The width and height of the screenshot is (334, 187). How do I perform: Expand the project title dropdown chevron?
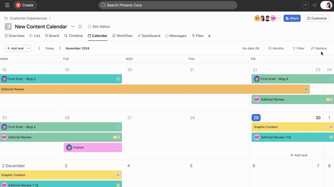73,26
